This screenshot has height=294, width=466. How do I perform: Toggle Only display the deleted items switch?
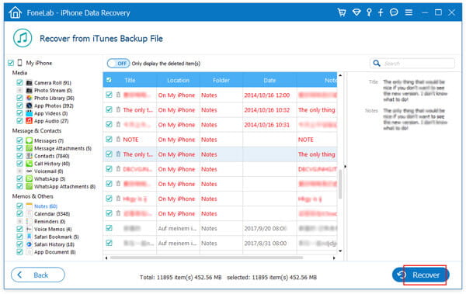click(118, 64)
